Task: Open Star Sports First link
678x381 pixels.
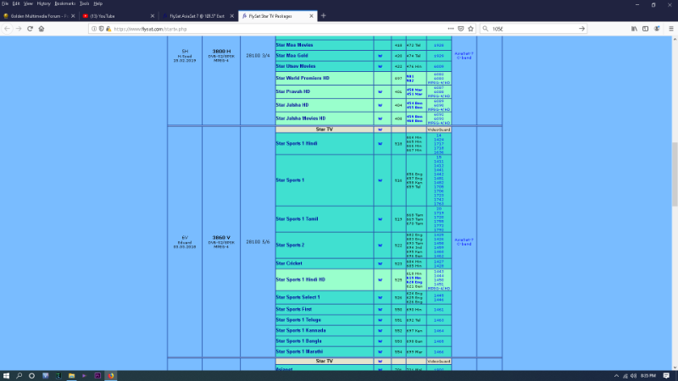Action: pos(293,309)
